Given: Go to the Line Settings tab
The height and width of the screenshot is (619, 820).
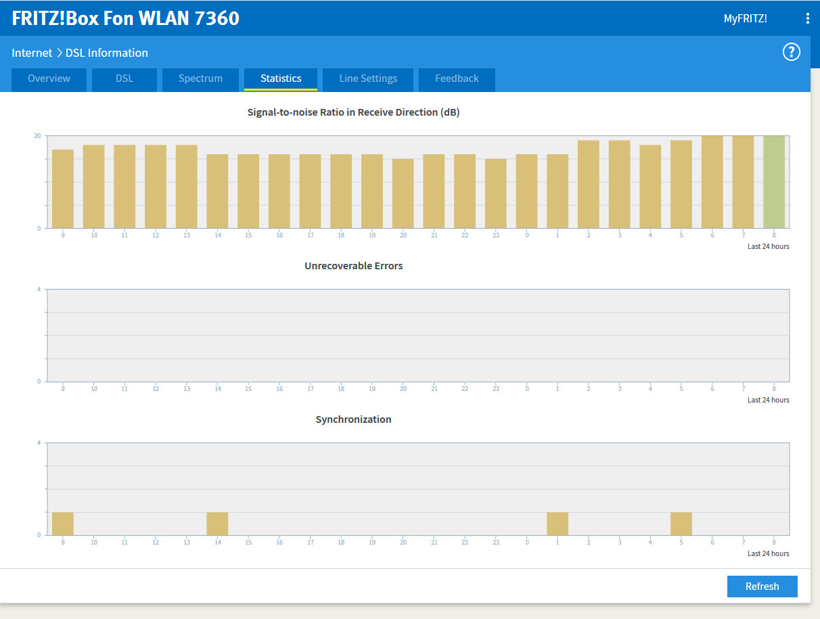Looking at the screenshot, I should (368, 78).
